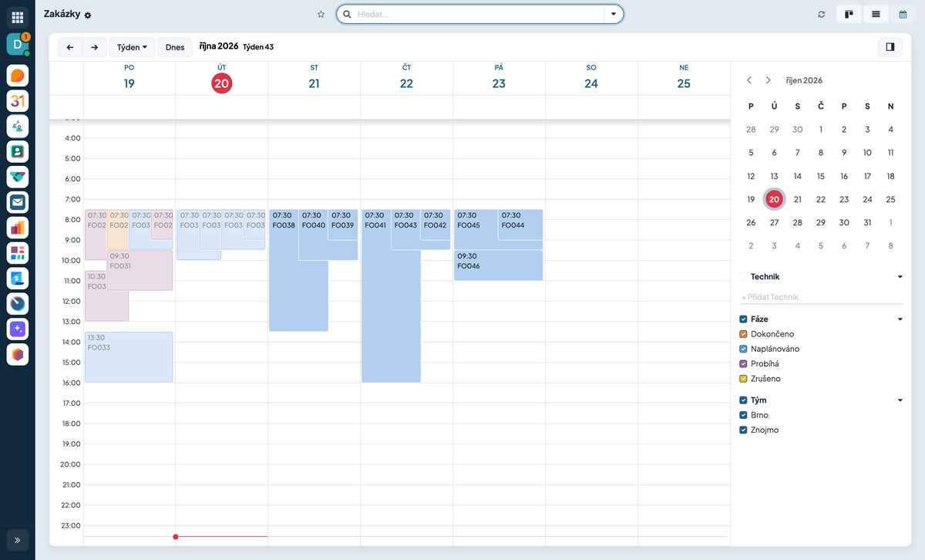Image resolution: width=925 pixels, height=560 pixels.
Task: Collapse the Fáze filter section
Action: click(900, 319)
